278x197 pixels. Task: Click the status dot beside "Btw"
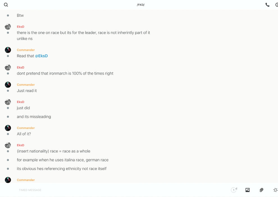[8, 15]
